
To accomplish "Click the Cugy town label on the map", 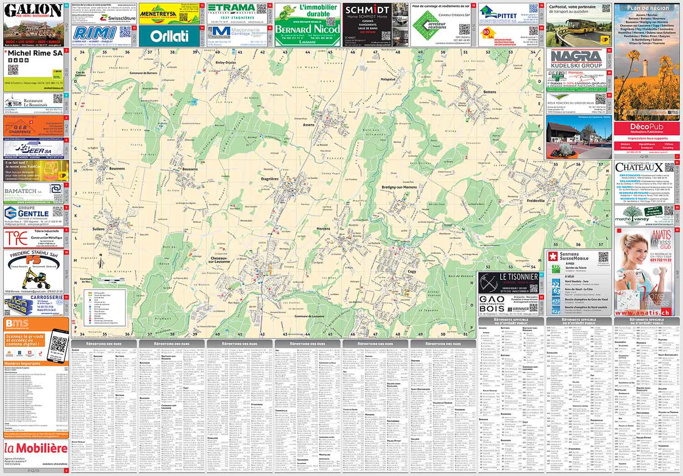I will click(412, 271).
